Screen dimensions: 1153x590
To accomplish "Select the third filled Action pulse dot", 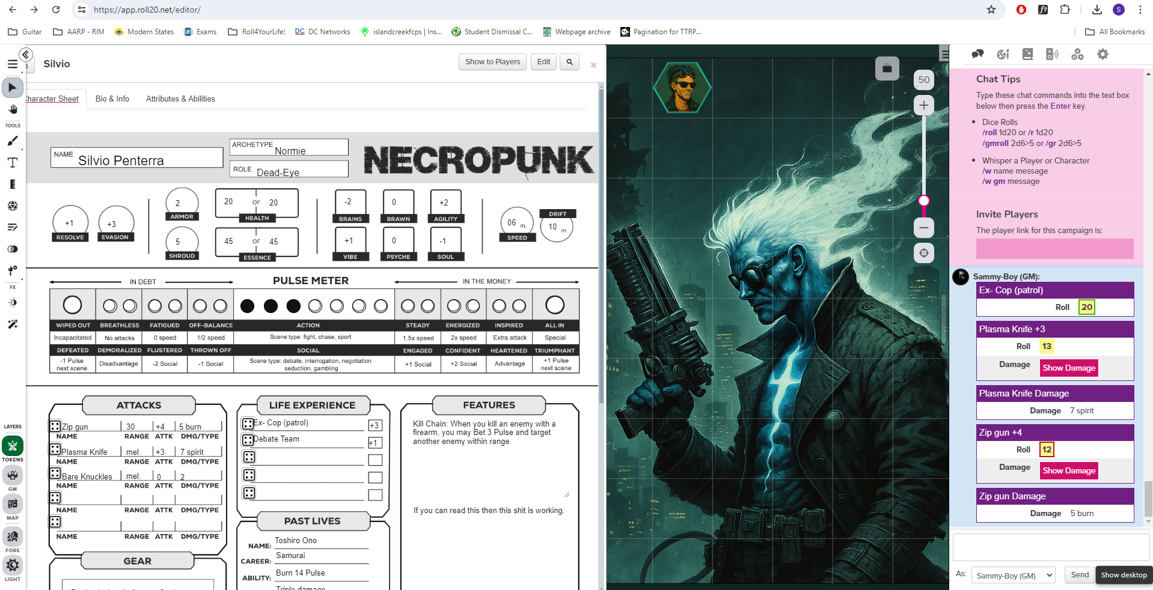I will [293, 306].
